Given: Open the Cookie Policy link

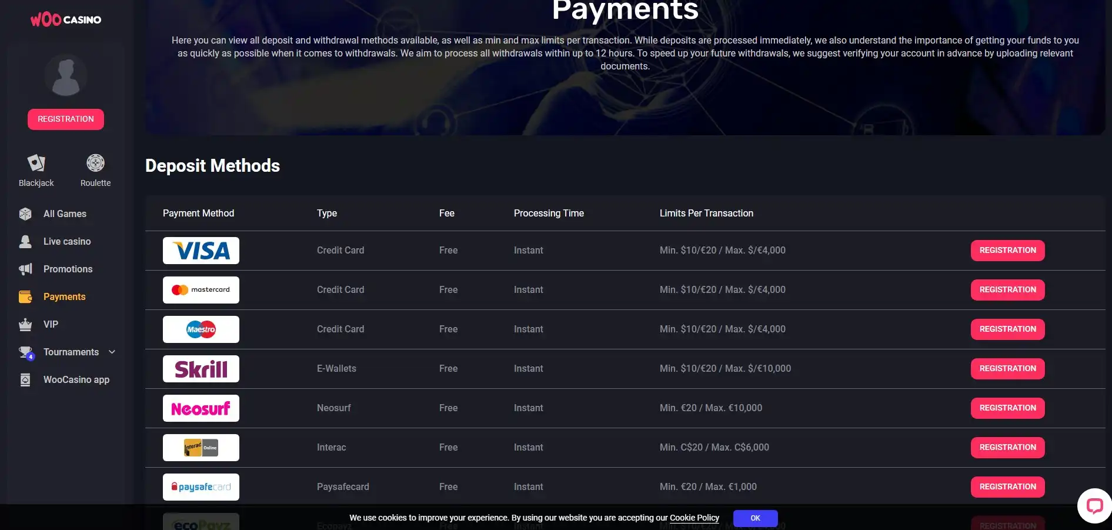Looking at the screenshot, I should 694,518.
